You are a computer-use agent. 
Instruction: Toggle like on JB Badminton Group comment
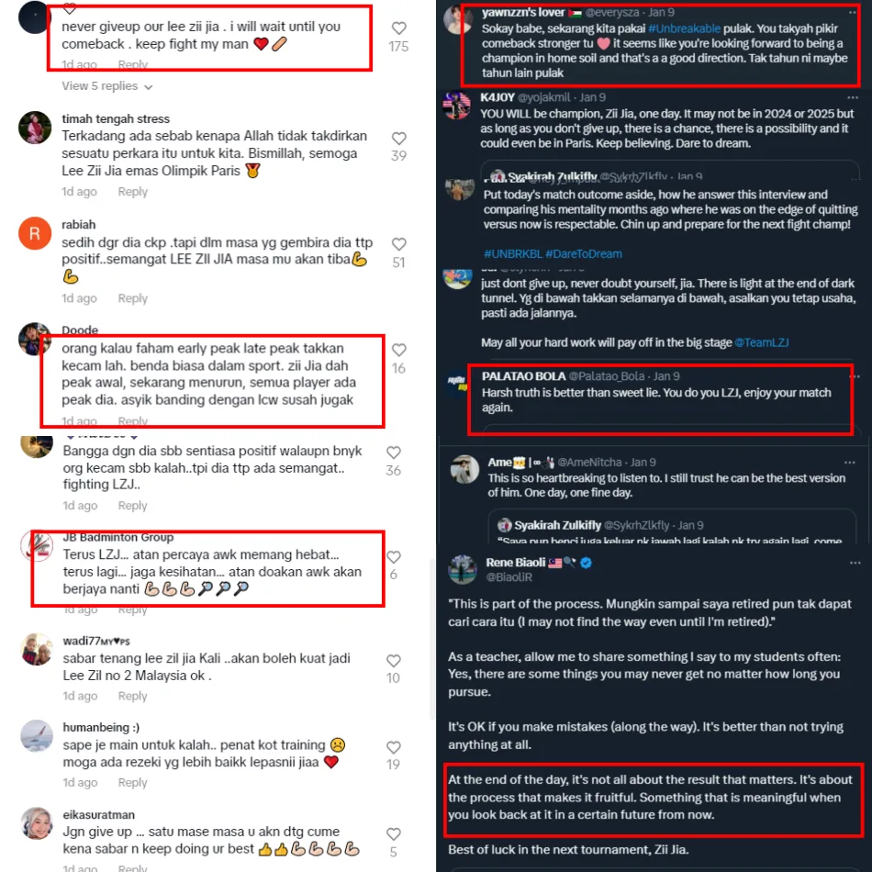(394, 557)
